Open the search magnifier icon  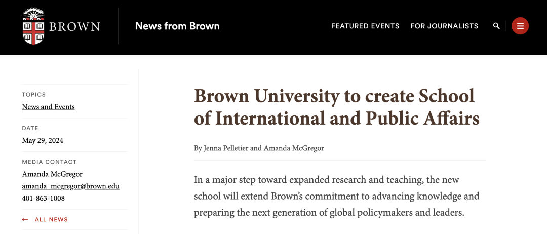(x=496, y=26)
